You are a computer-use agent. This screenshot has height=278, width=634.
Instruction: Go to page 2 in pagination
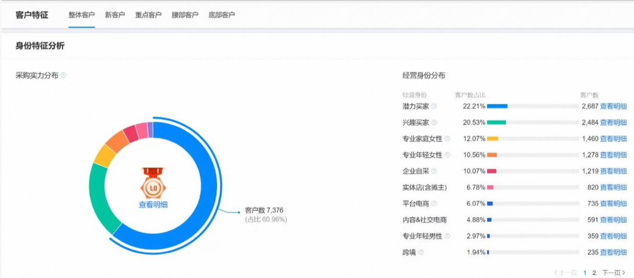coord(594,273)
